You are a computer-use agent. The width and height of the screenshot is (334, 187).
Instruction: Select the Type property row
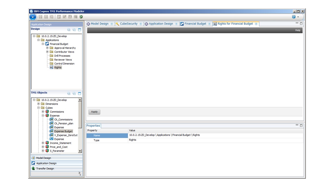click(x=195, y=140)
